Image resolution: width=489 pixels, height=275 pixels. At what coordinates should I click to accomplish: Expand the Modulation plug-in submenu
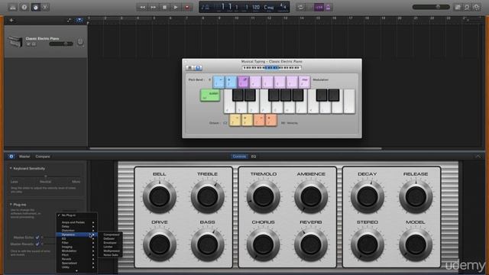tap(76, 251)
